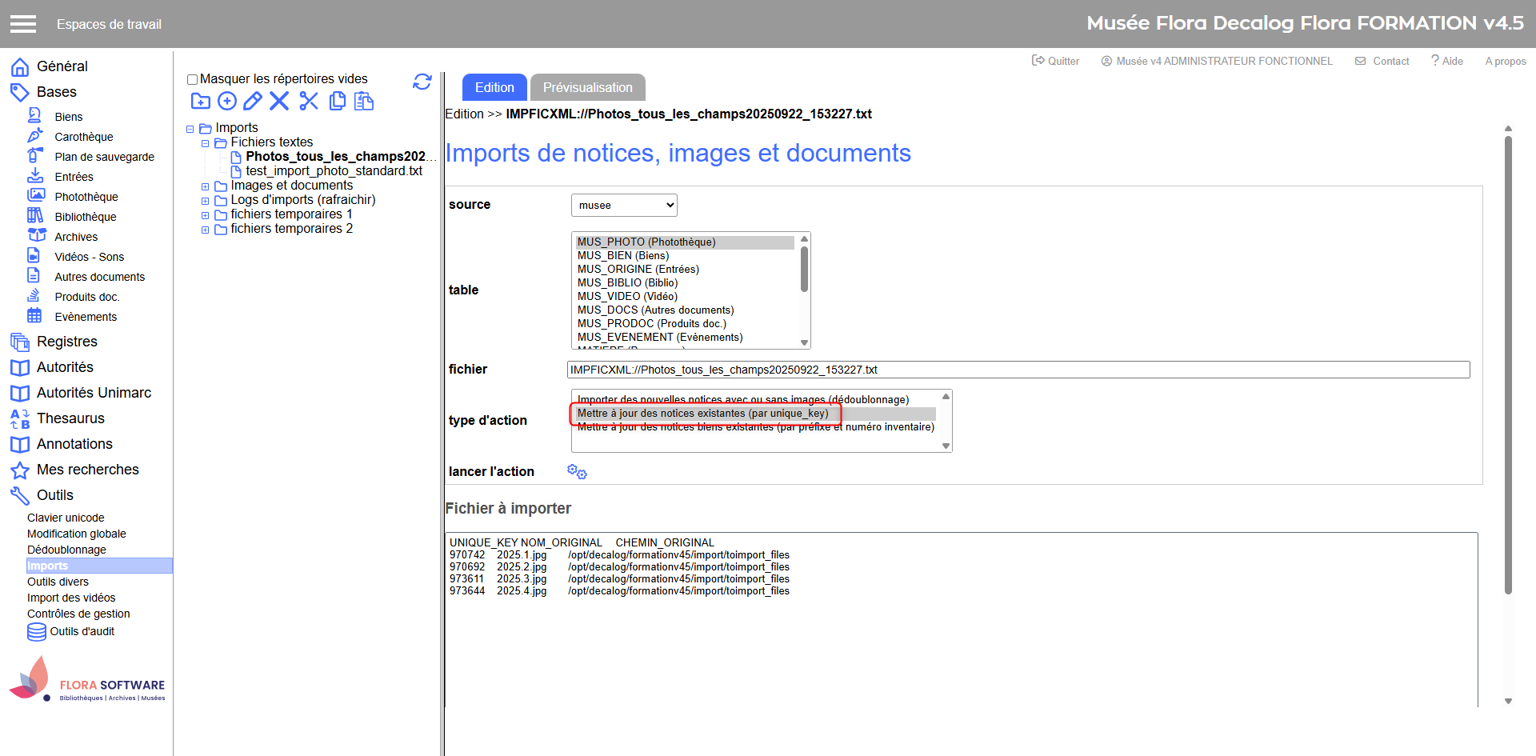Open the Photothèque base in sidebar
1536x756 pixels.
[86, 197]
